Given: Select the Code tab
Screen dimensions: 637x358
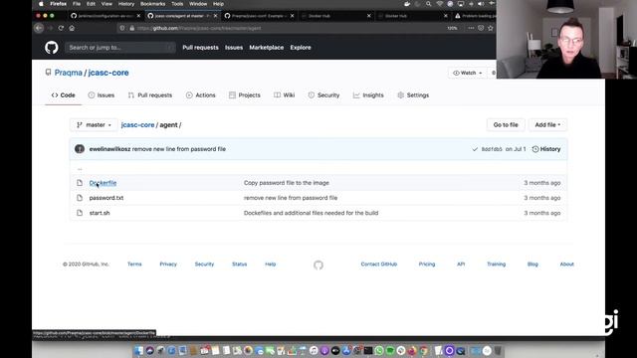Looking at the screenshot, I should tap(63, 95).
